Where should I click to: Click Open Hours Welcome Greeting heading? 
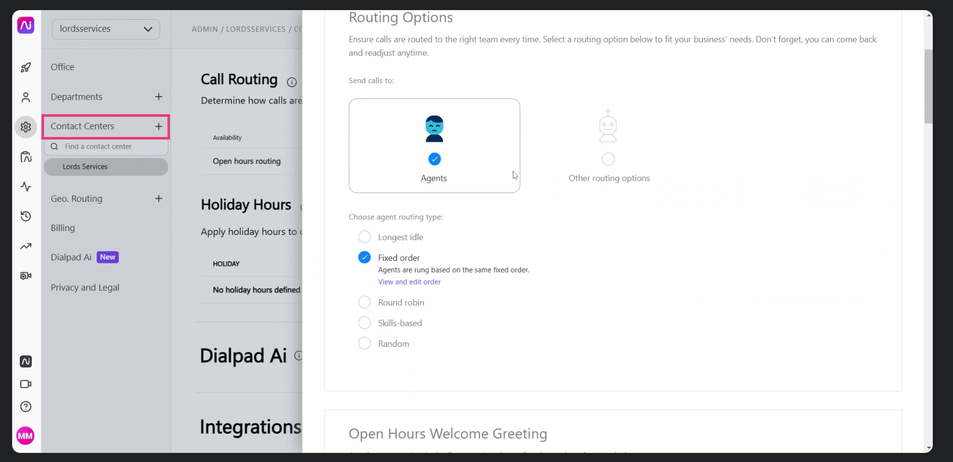point(448,434)
